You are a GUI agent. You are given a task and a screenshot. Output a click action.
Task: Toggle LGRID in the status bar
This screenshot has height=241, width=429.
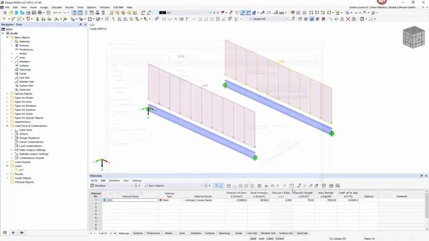[x=270, y=239]
